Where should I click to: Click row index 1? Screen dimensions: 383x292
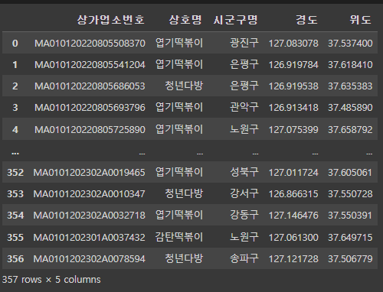pyautogui.click(x=15, y=64)
